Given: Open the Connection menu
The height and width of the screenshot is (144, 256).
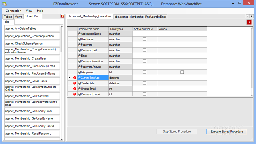Looking at the screenshot, I should (13, 10).
